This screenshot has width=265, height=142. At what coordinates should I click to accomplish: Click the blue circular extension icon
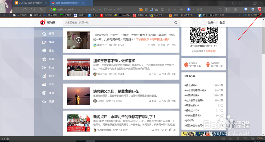coord(246,9)
